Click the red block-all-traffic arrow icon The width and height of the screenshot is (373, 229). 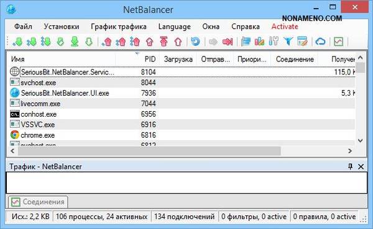click(228, 42)
